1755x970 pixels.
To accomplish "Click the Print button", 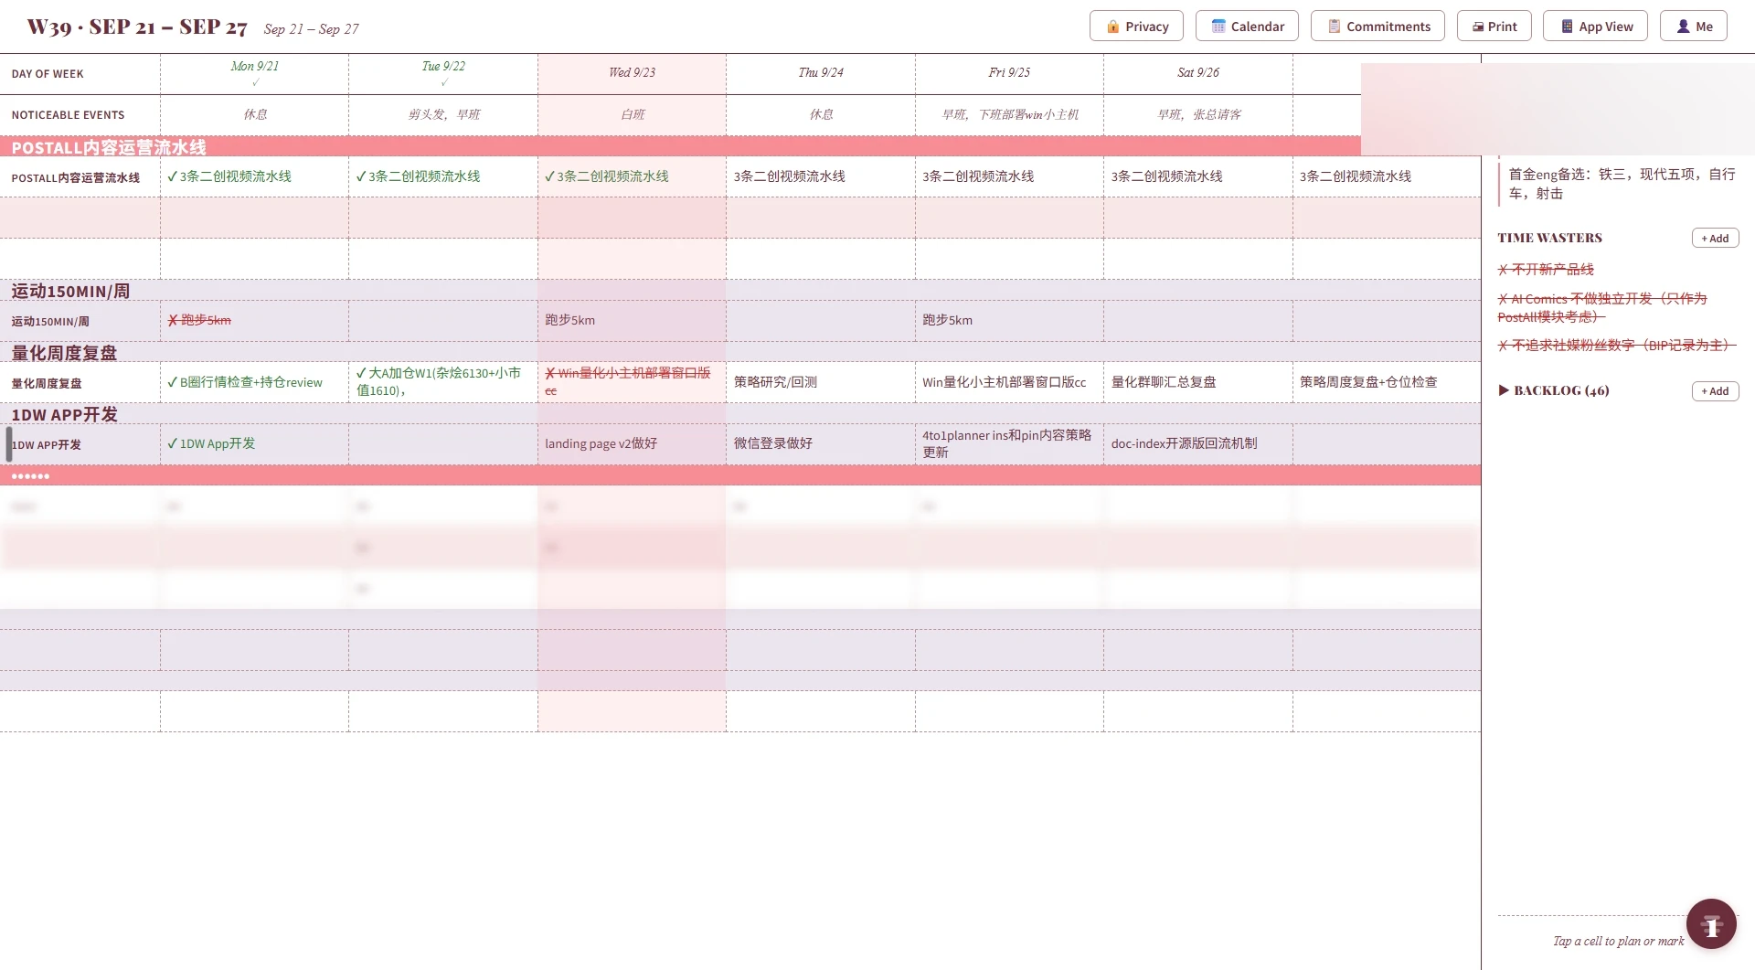I will pyautogui.click(x=1494, y=27).
